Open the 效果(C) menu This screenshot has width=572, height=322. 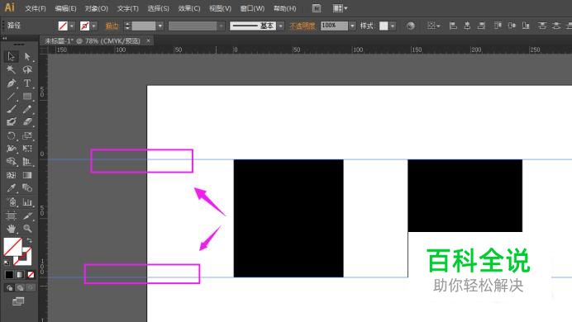pyautogui.click(x=189, y=8)
